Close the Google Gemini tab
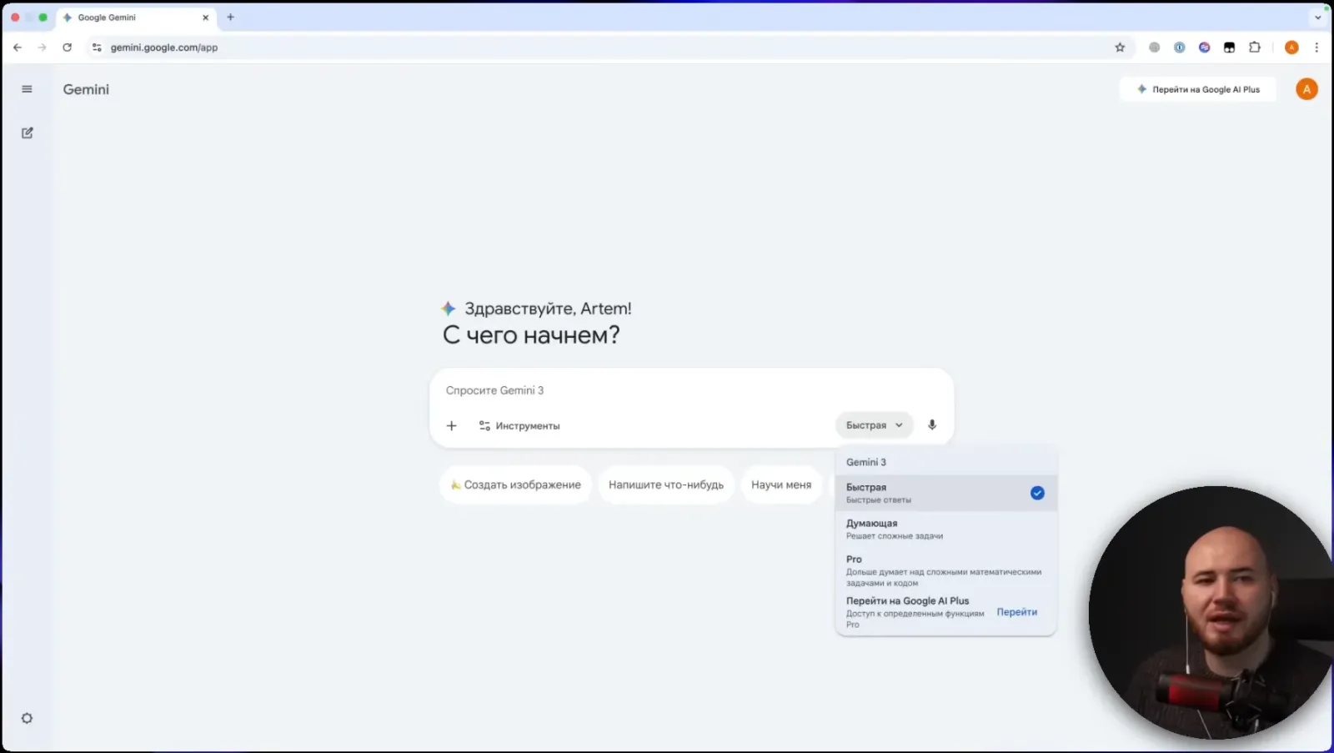1334x753 pixels. 205,18
